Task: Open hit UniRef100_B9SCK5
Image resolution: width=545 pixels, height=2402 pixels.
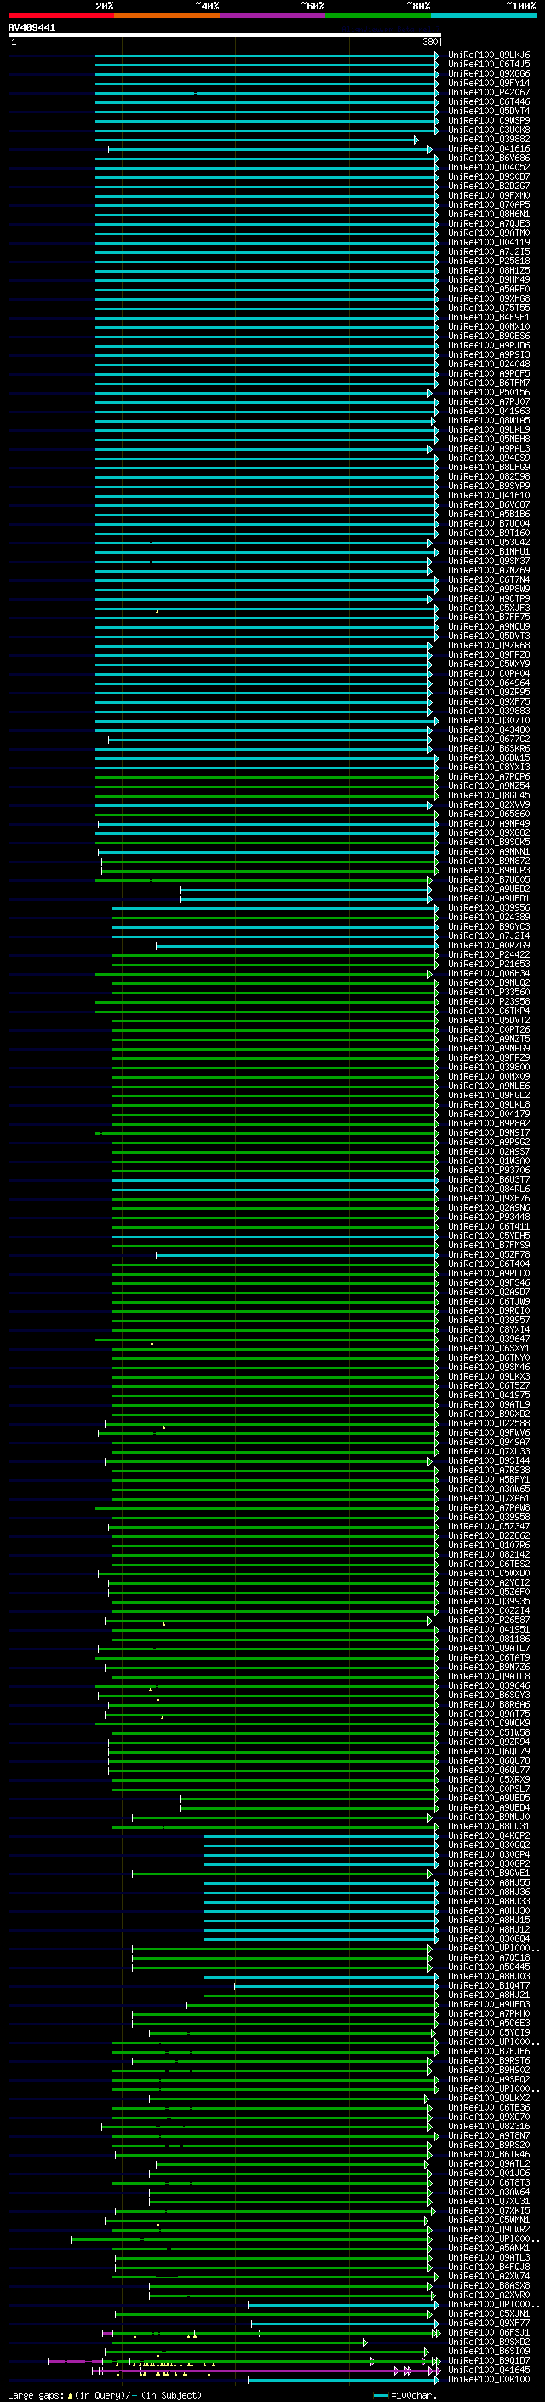Action: (488, 842)
